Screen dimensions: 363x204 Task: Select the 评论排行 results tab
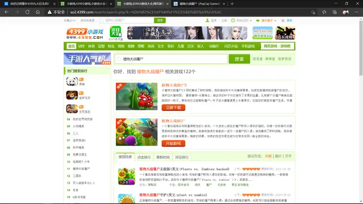[x=182, y=157]
